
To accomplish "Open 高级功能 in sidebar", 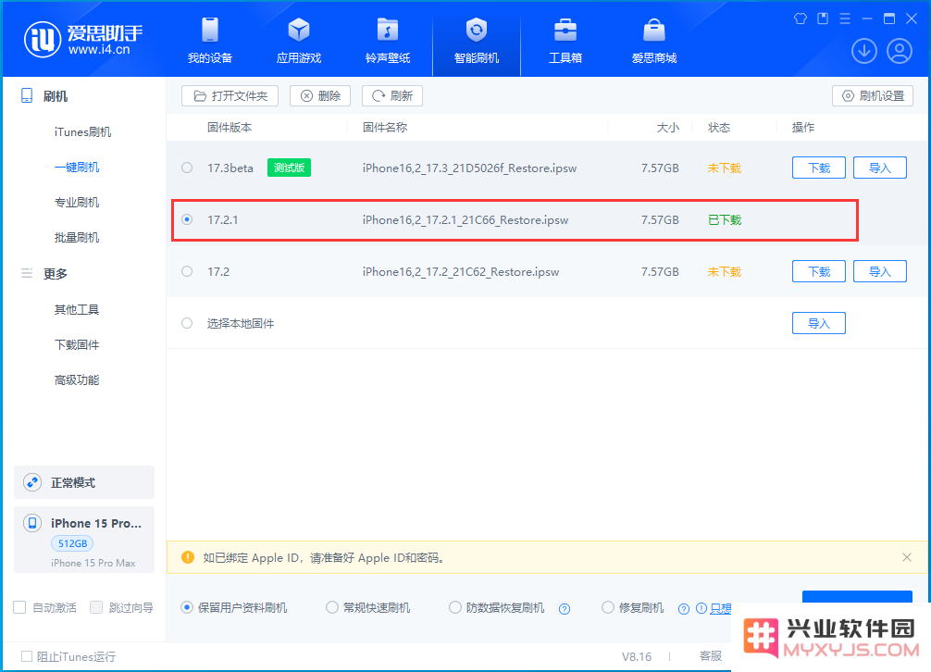I will (77, 380).
